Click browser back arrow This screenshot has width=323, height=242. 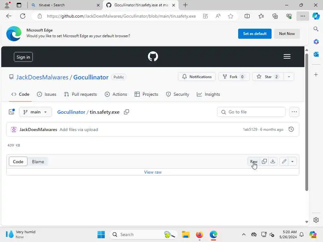pyautogui.click(x=9, y=16)
